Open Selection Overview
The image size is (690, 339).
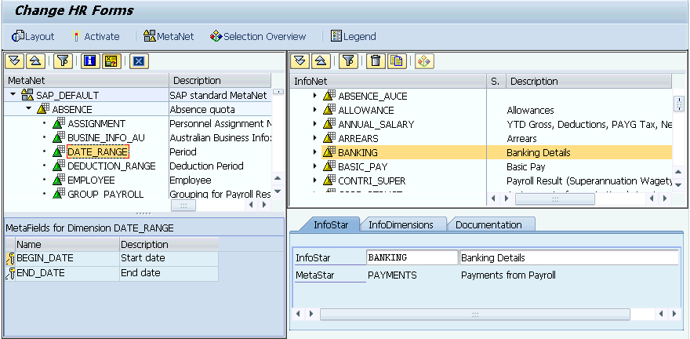pyautogui.click(x=258, y=36)
